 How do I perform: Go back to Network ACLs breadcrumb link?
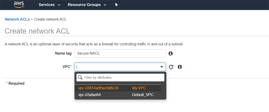pyautogui.click(x=17, y=19)
